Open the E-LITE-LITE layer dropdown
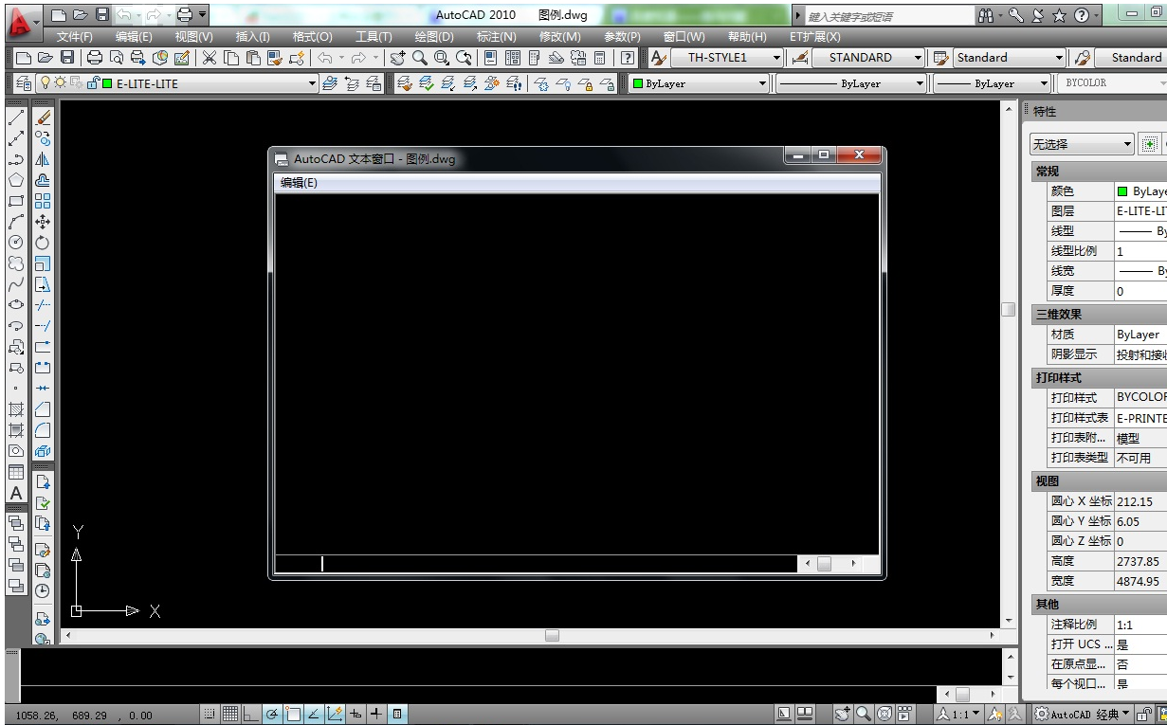This screenshot has height=725, width=1167. 313,83
